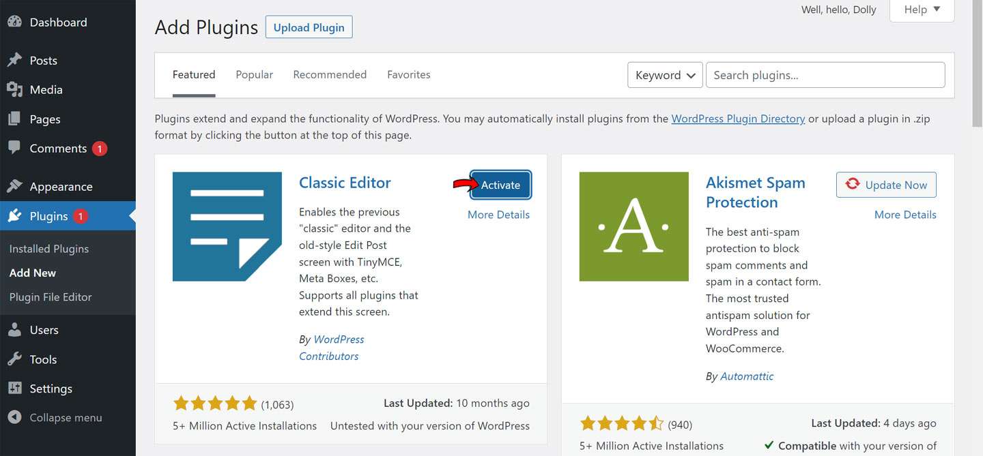The height and width of the screenshot is (456, 983).
Task: Open the Pages menu label
Action: click(x=45, y=119)
